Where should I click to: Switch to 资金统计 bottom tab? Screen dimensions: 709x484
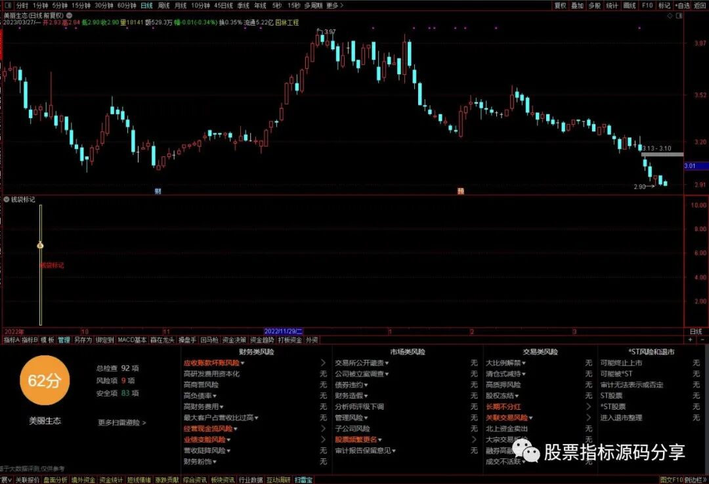pyautogui.click(x=111, y=480)
